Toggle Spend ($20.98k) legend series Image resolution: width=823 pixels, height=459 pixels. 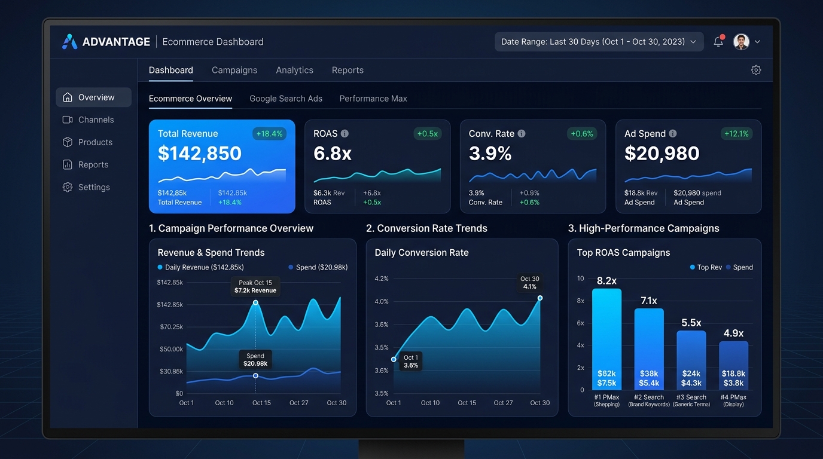coord(318,267)
